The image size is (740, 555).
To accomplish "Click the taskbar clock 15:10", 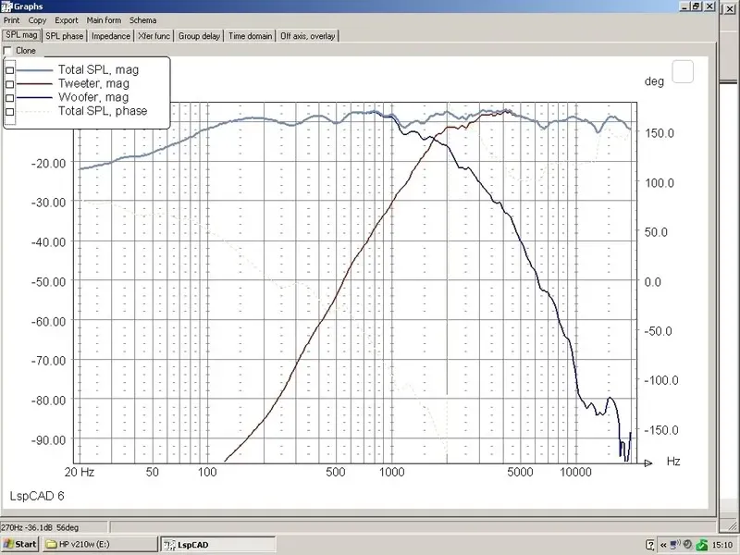I will point(722,545).
